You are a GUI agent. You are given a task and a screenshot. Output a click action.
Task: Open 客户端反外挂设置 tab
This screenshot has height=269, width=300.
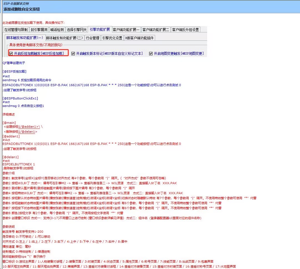[185, 30]
